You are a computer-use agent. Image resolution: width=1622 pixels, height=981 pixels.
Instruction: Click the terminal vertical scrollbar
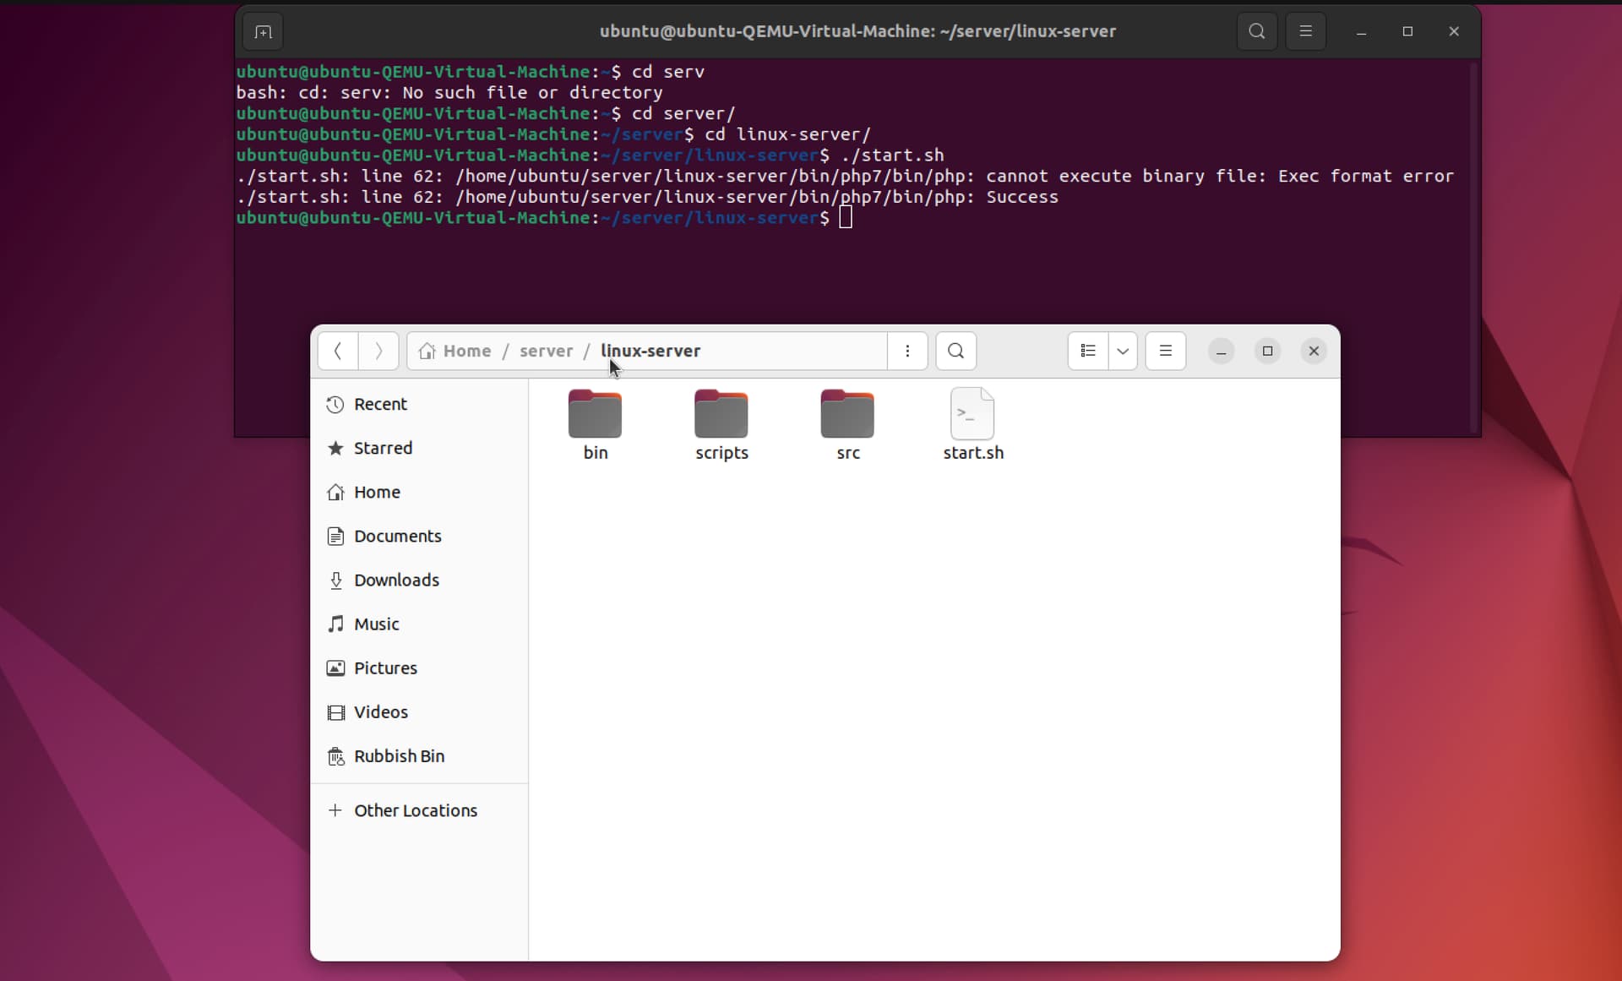[1474, 245]
